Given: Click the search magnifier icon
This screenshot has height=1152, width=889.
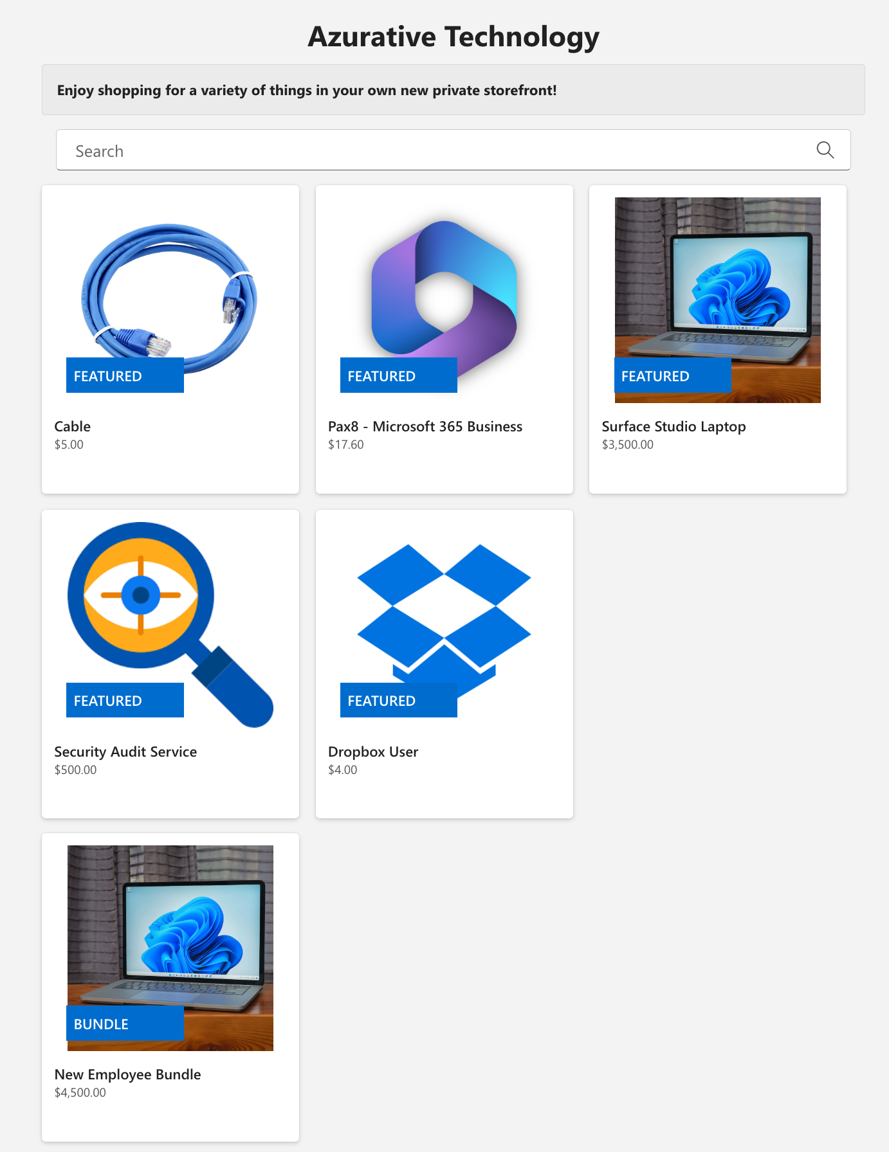Looking at the screenshot, I should click(x=825, y=150).
